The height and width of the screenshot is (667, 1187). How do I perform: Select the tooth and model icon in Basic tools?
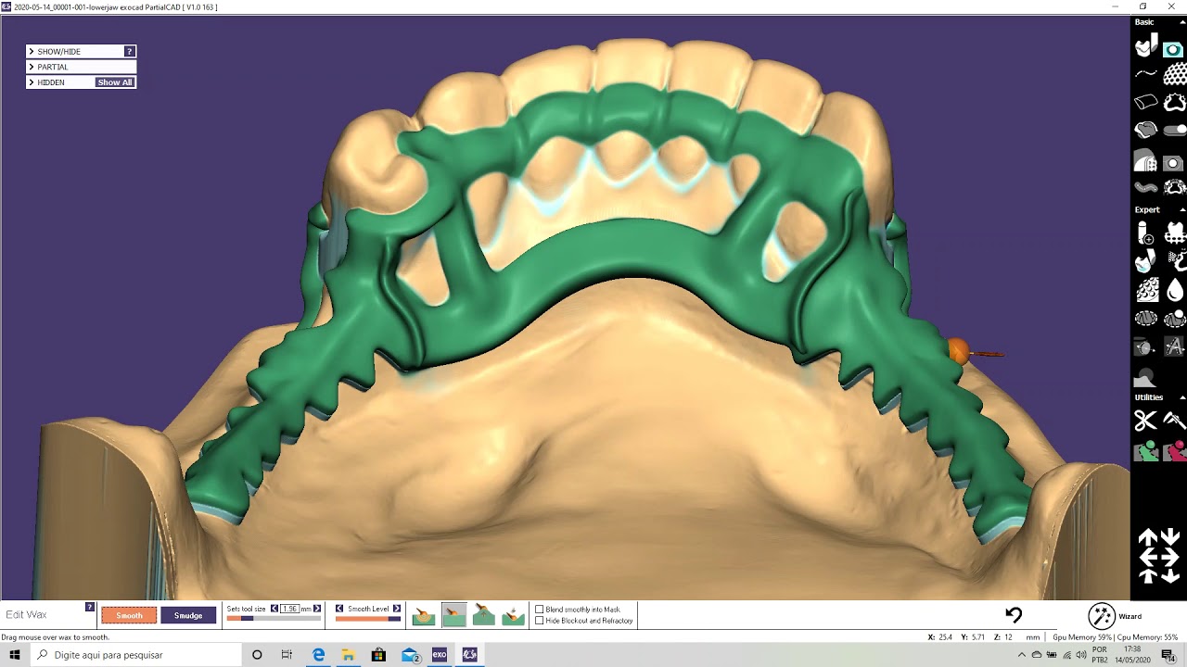pyautogui.click(x=1146, y=45)
